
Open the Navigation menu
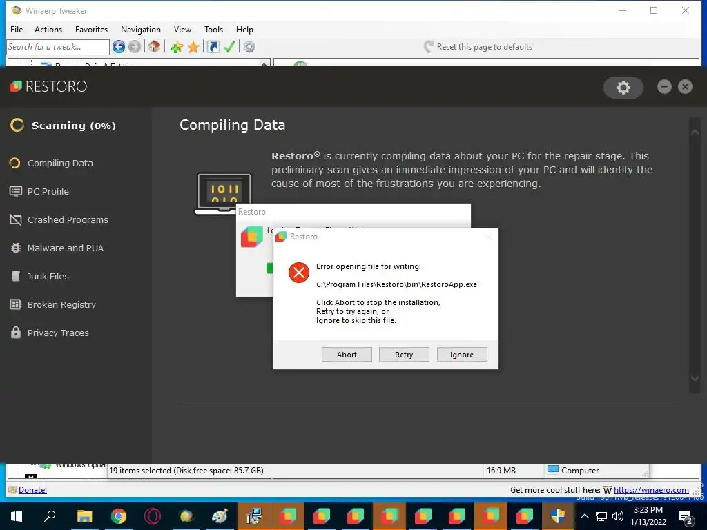coord(141,29)
